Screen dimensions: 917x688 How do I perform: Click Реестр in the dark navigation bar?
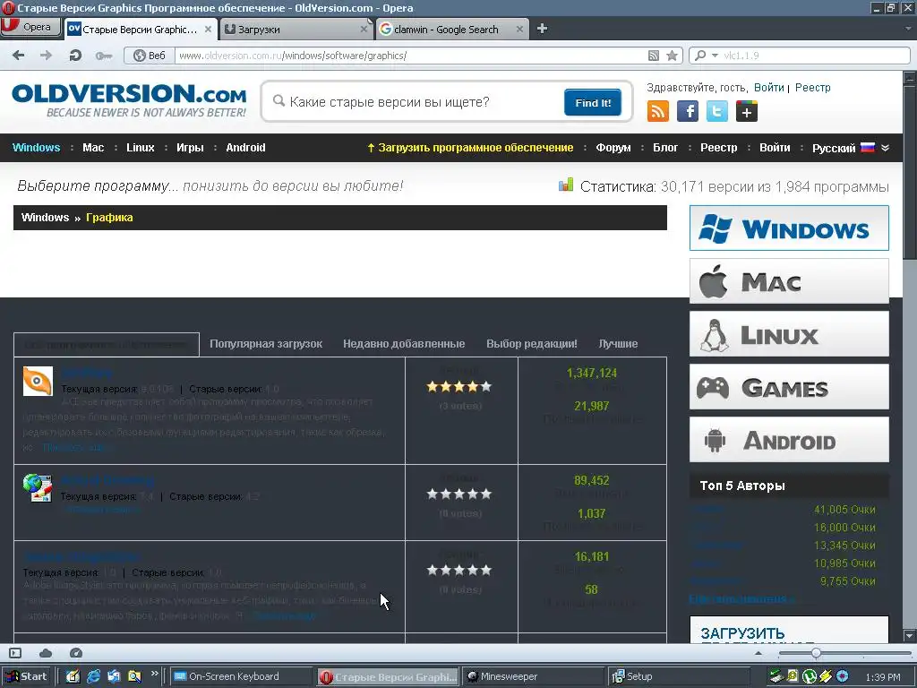click(719, 148)
